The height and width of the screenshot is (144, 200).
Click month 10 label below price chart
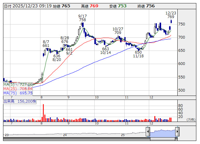tap(97, 97)
